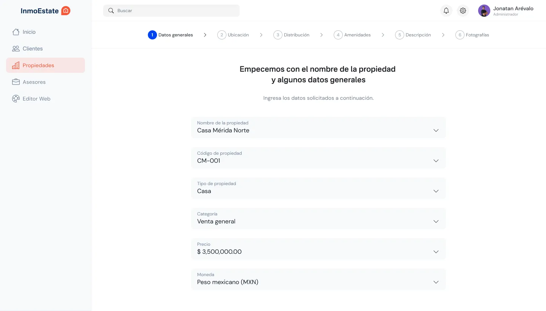This screenshot has width=546, height=311.
Task: Open the Categoría dropdown chevron
Action: (436, 221)
